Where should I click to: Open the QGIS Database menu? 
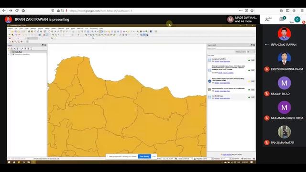61,29
